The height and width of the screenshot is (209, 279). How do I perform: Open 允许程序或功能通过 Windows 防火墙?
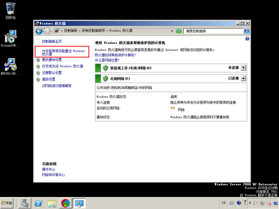coord(63,52)
